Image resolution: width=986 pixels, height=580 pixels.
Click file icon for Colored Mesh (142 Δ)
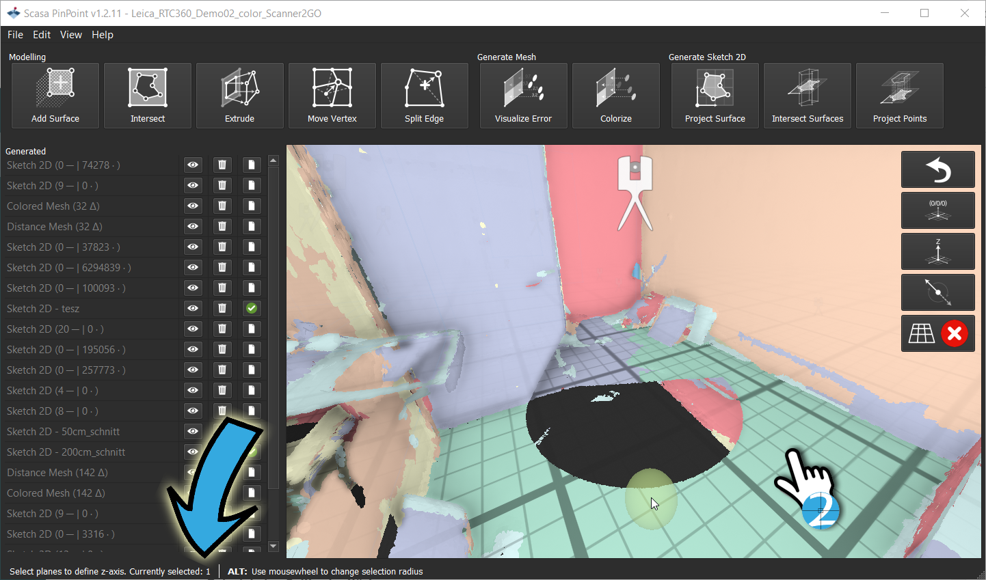(x=252, y=493)
